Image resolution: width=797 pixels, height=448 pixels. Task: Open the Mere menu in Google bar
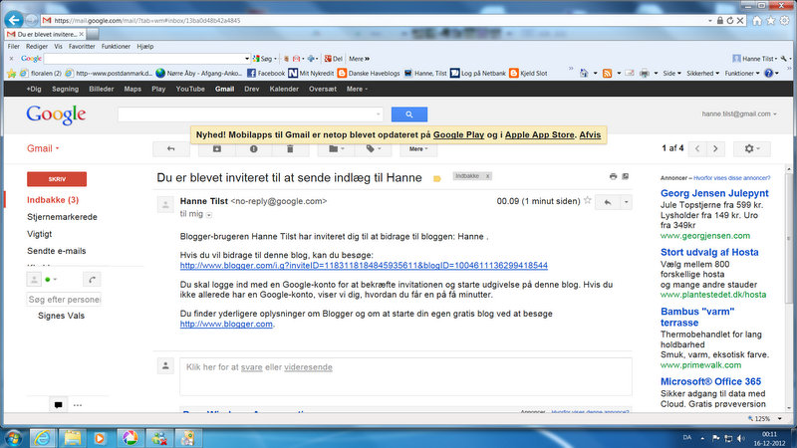357,89
